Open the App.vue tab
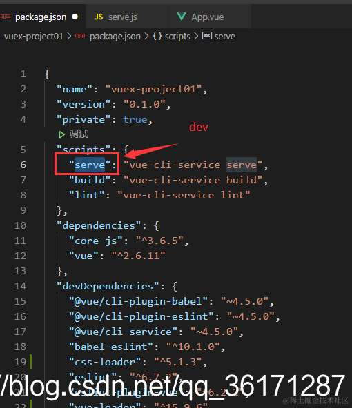352x408 pixels. point(210,17)
